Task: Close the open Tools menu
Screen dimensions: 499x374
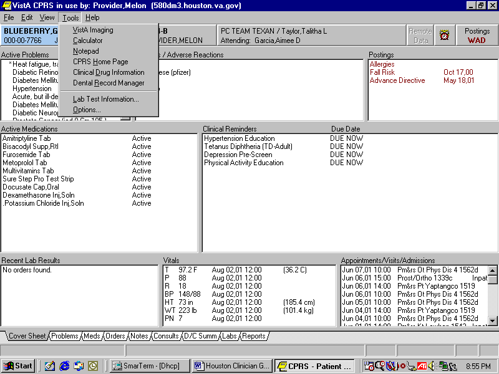Action: 70,17
